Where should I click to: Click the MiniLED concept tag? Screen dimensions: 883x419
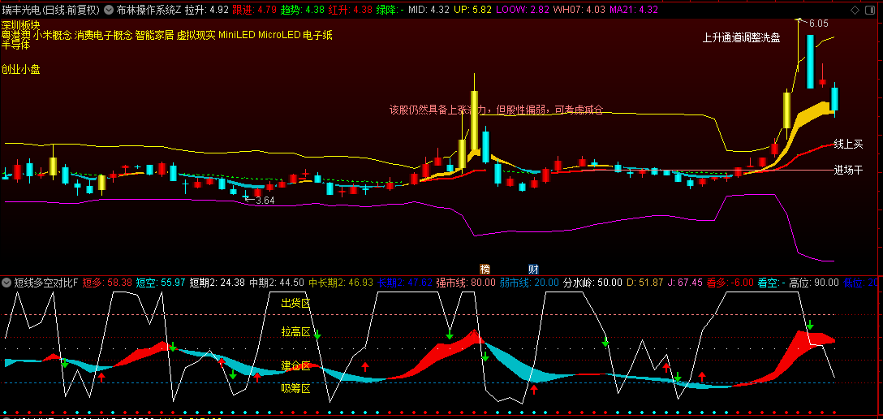[237, 35]
